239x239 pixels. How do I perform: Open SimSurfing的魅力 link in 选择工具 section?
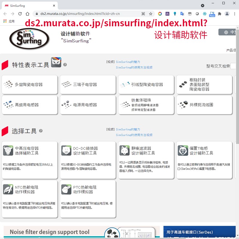click(128, 129)
